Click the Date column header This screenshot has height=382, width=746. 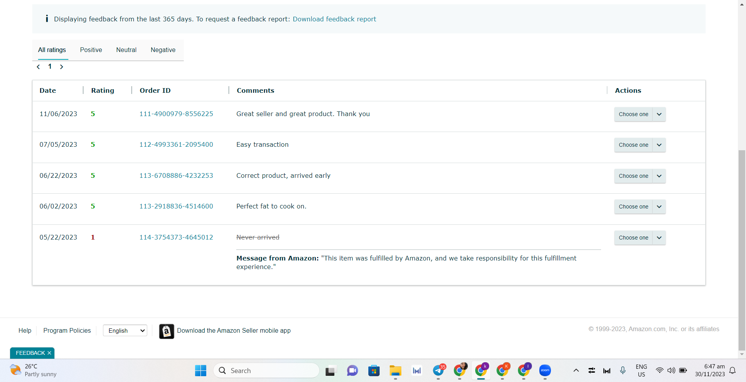(48, 90)
